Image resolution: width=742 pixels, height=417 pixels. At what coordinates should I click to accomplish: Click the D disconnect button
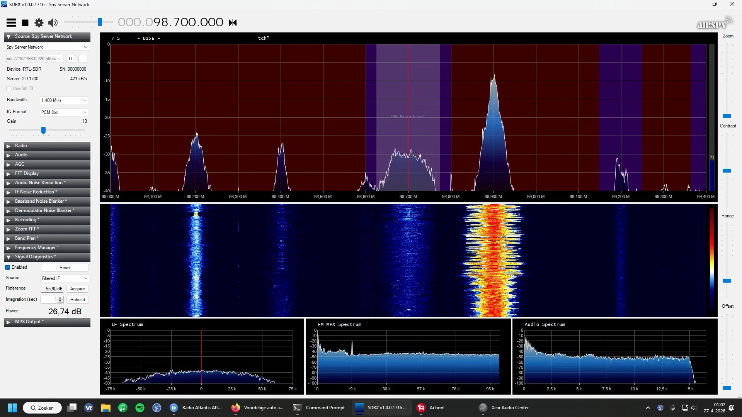click(x=70, y=59)
